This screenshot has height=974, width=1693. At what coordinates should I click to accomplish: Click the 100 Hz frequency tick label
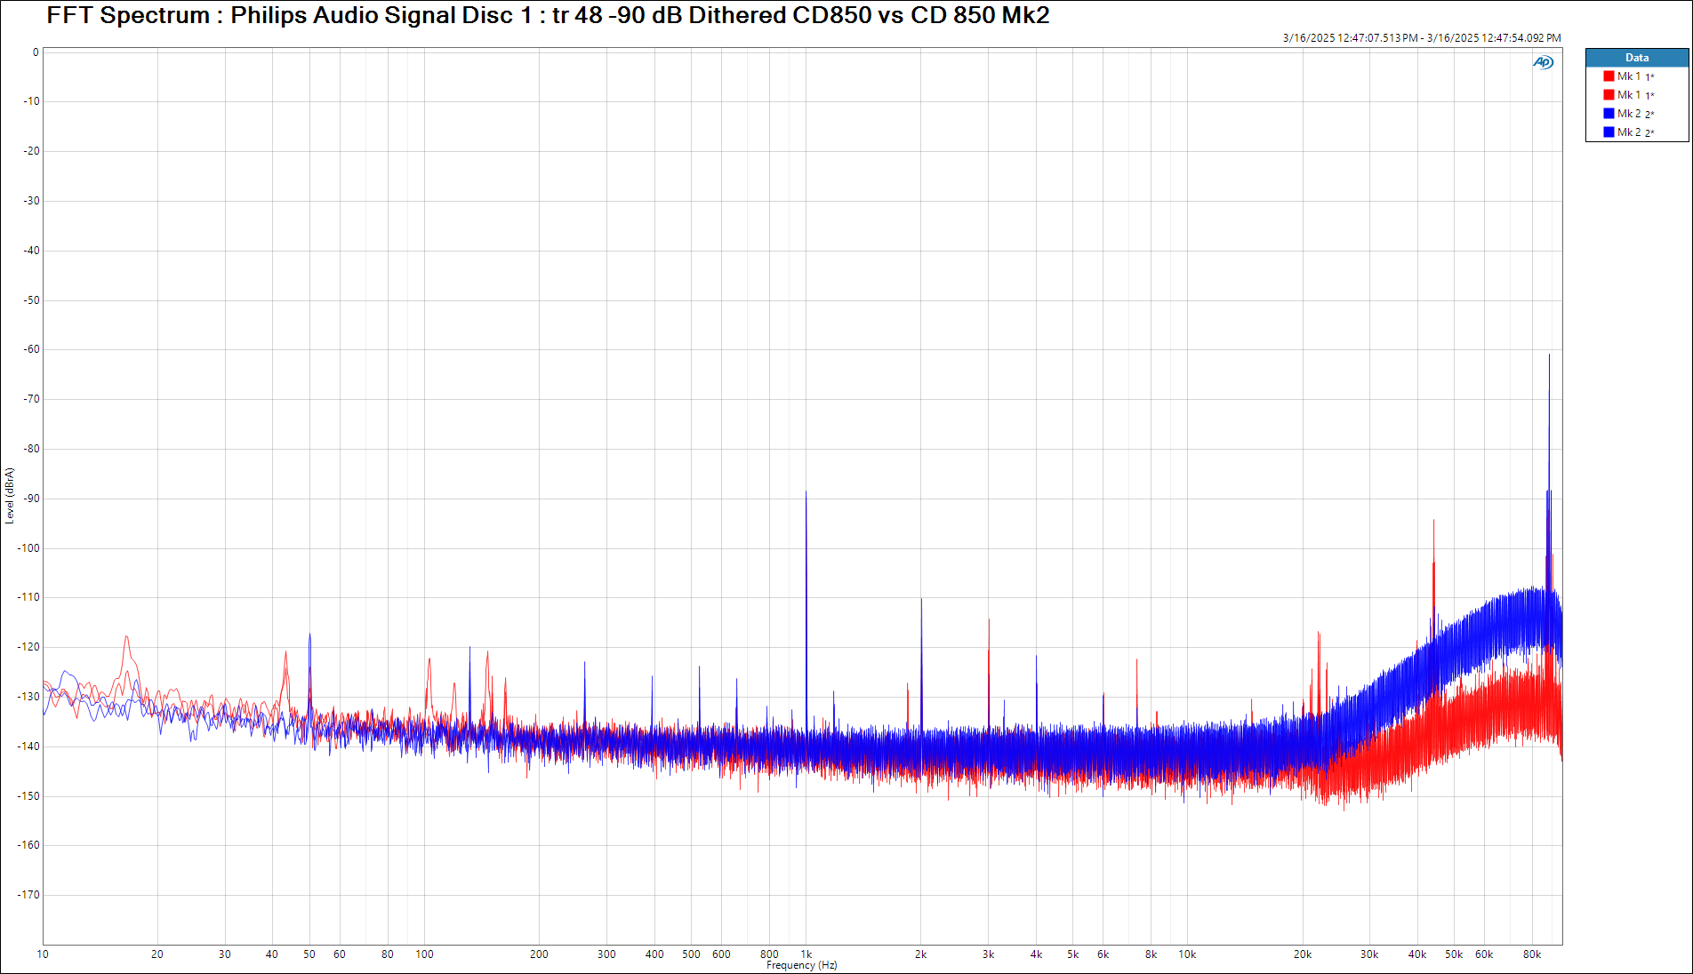click(x=424, y=954)
